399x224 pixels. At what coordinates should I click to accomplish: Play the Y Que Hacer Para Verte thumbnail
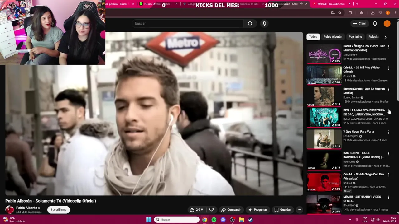(324, 139)
